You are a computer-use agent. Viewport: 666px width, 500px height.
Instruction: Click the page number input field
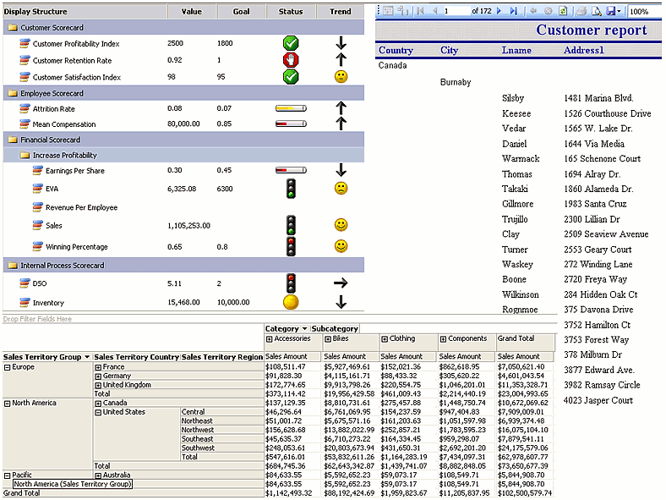click(455, 11)
